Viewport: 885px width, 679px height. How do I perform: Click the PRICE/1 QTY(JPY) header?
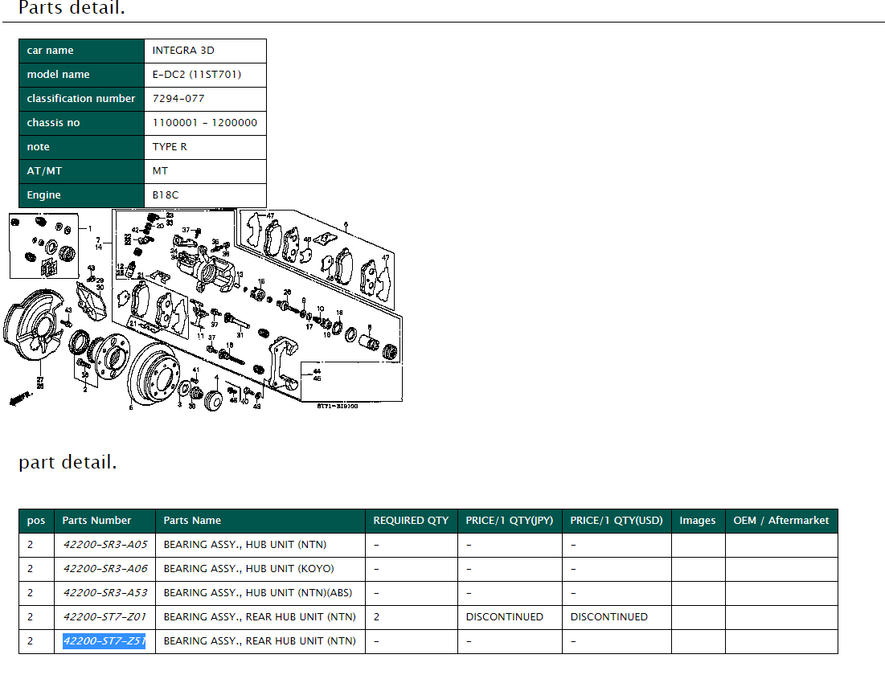(x=509, y=521)
